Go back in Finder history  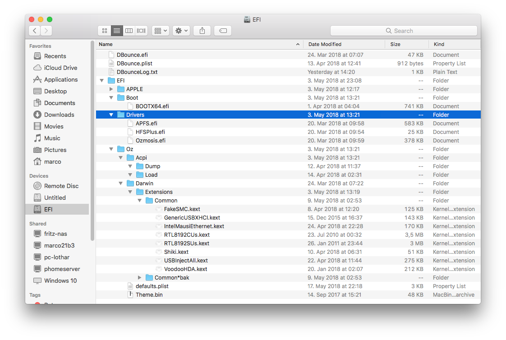(35, 31)
